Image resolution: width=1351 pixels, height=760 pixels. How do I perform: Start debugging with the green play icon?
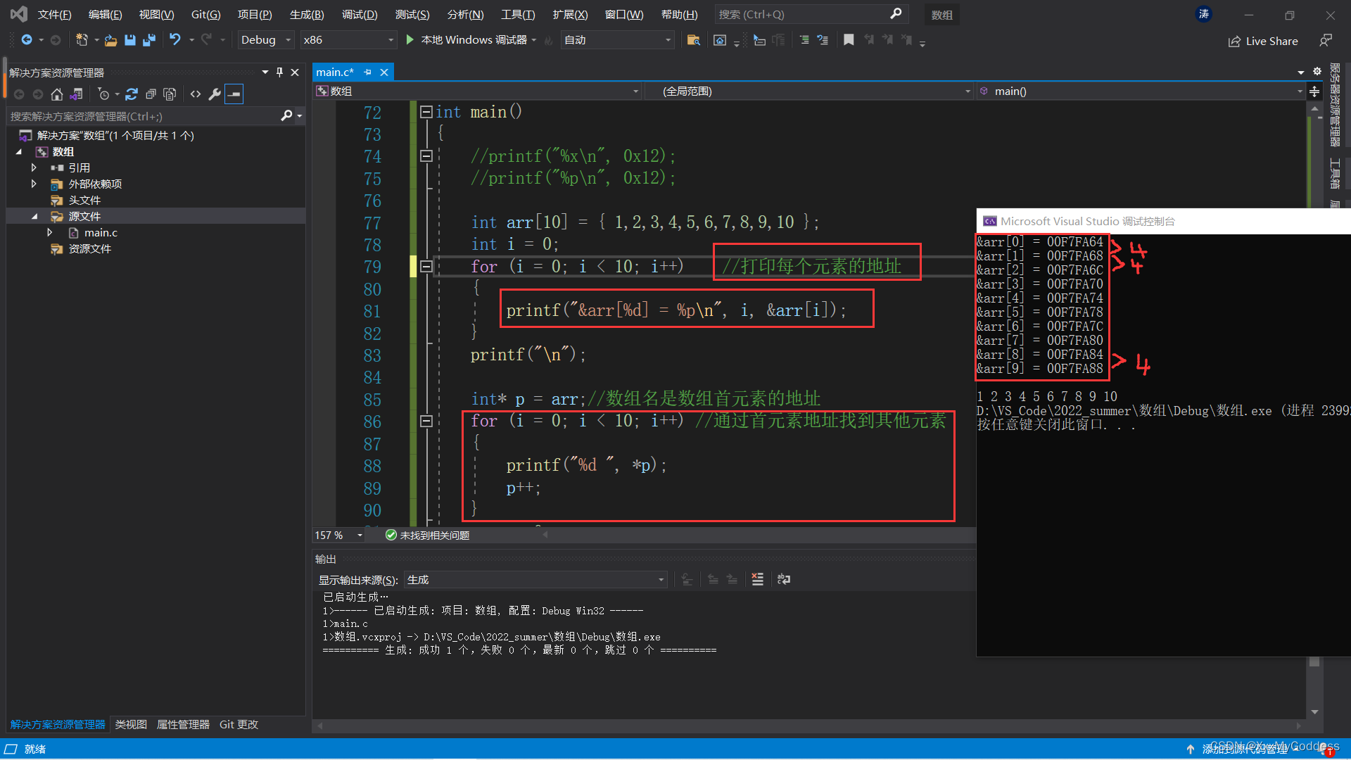click(410, 40)
